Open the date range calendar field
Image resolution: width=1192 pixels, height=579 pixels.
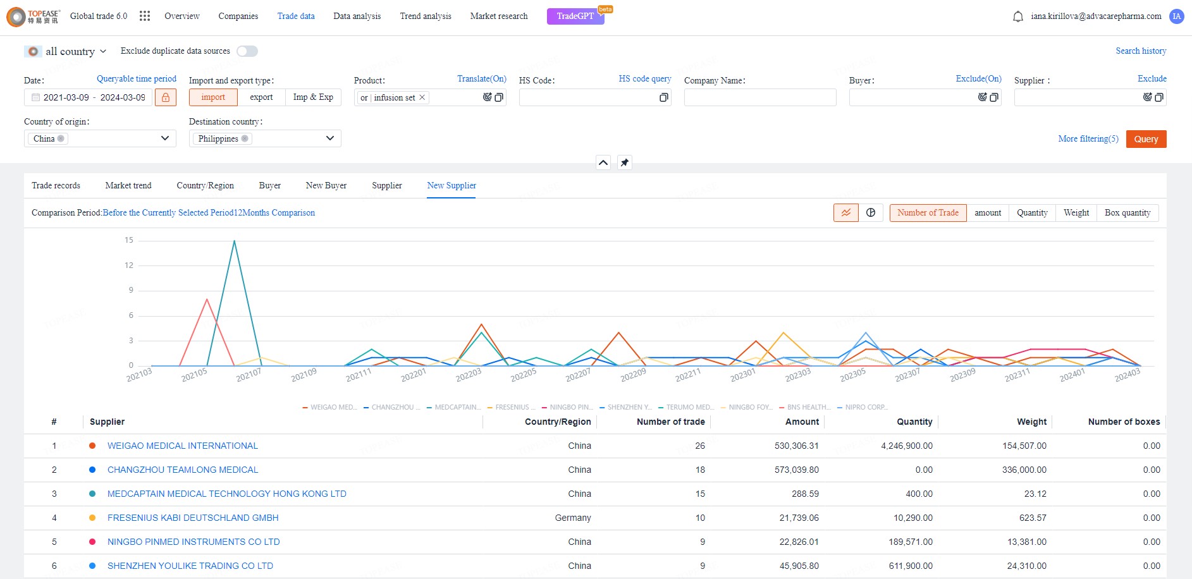coord(88,97)
